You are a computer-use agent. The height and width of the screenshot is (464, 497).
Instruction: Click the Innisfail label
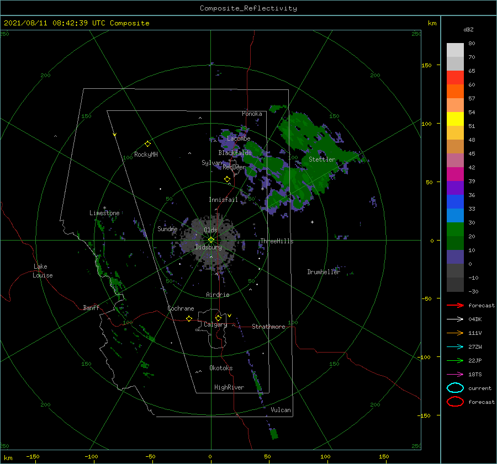pyautogui.click(x=223, y=200)
